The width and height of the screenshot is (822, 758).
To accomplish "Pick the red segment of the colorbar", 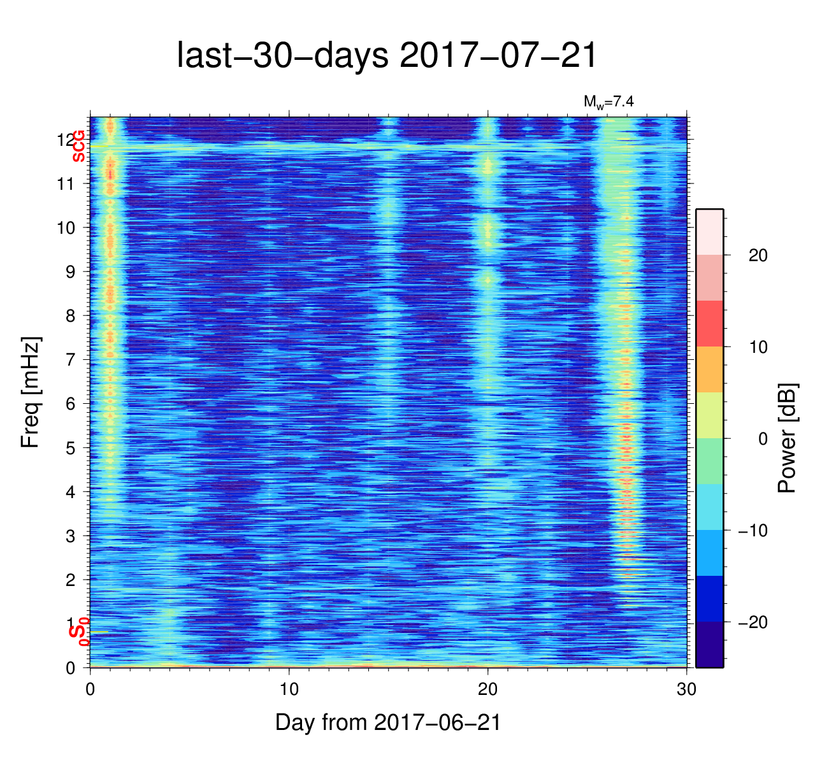I will click(709, 324).
